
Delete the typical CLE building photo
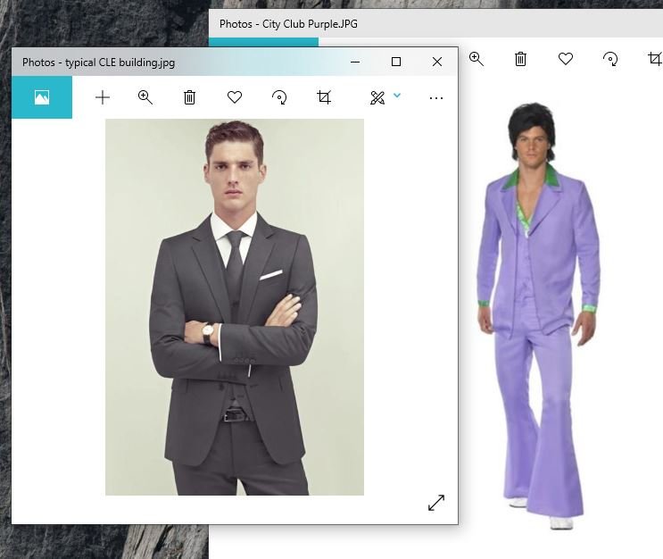(189, 97)
